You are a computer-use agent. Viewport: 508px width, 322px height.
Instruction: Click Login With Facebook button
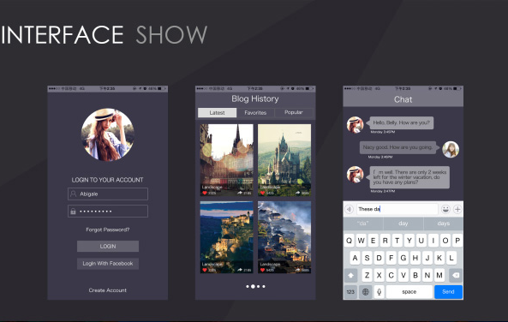tap(108, 264)
